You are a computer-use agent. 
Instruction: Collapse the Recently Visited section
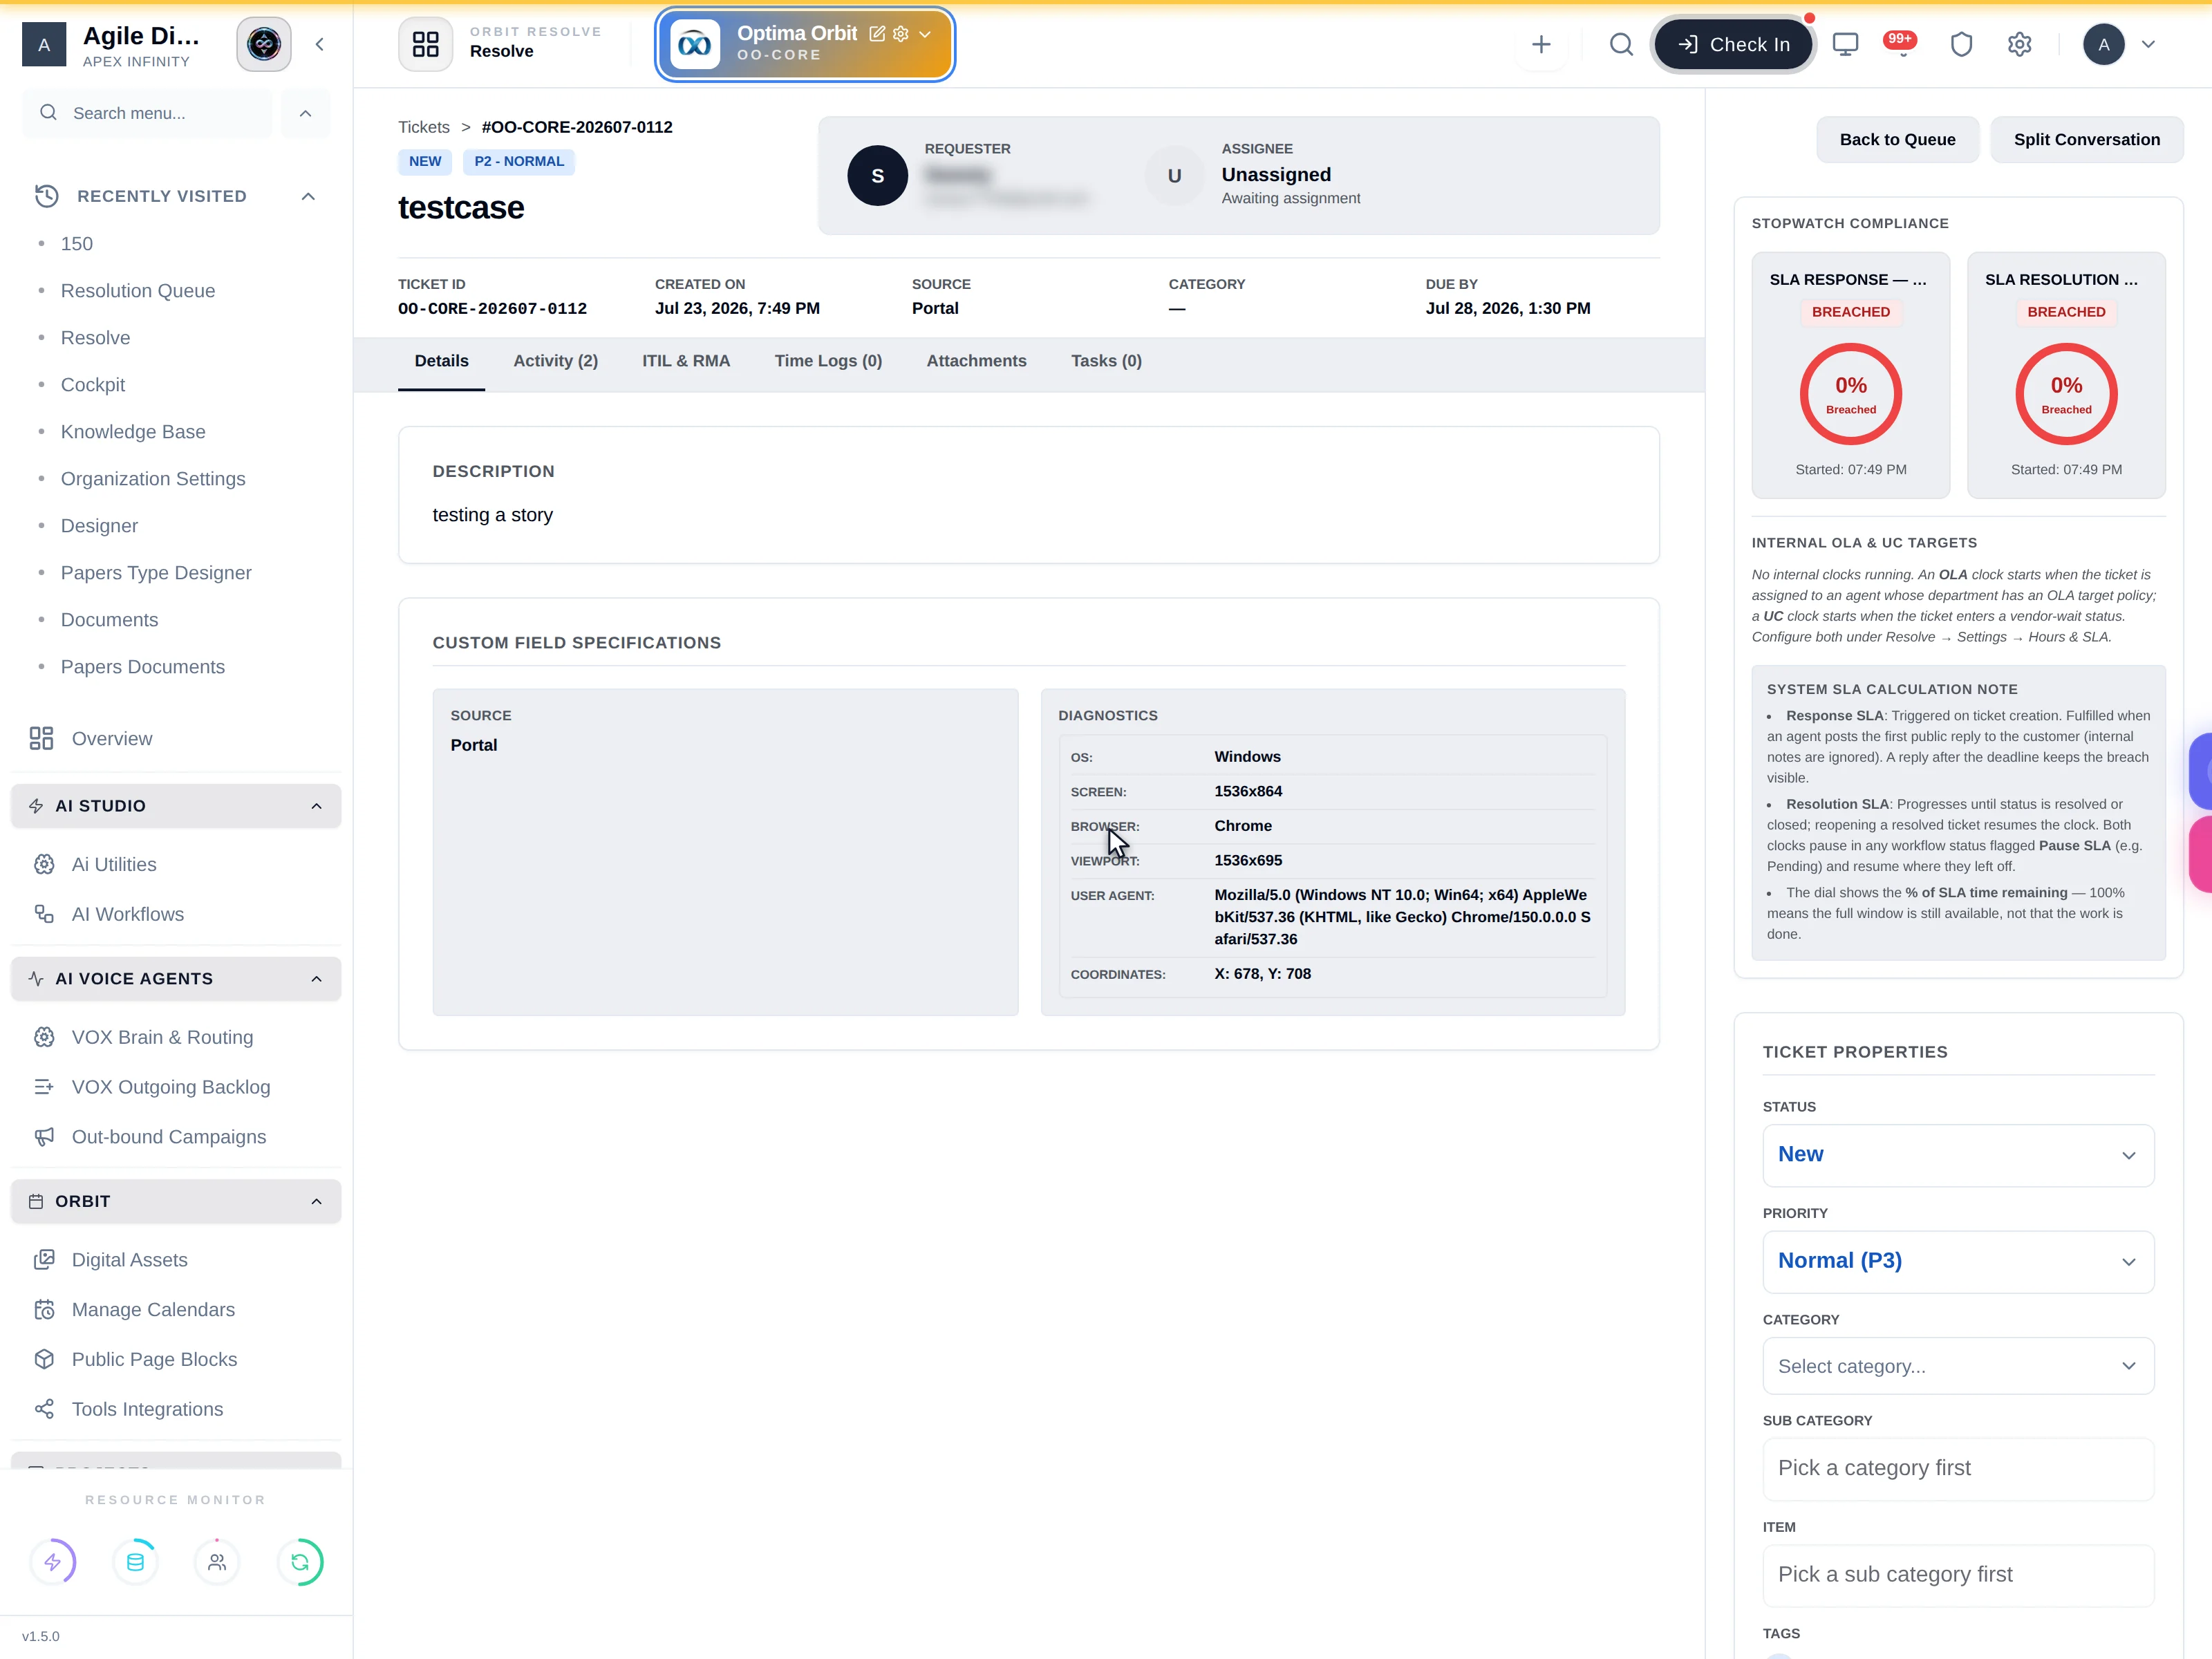[x=308, y=196]
